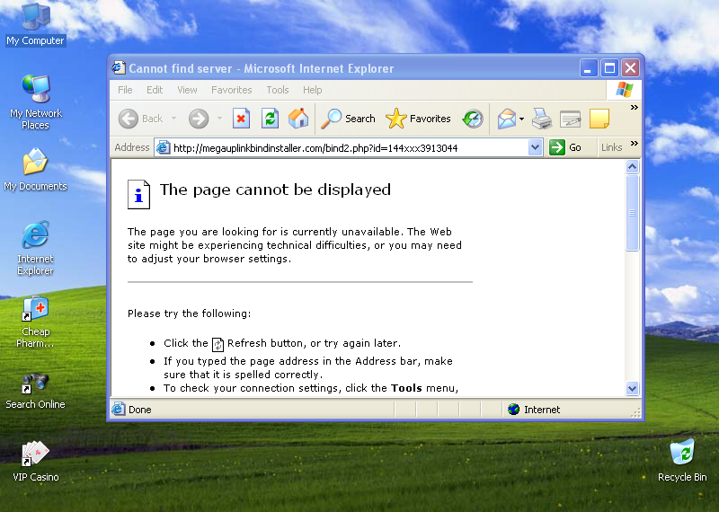Open the Tools menu
The height and width of the screenshot is (512, 719).
(278, 90)
